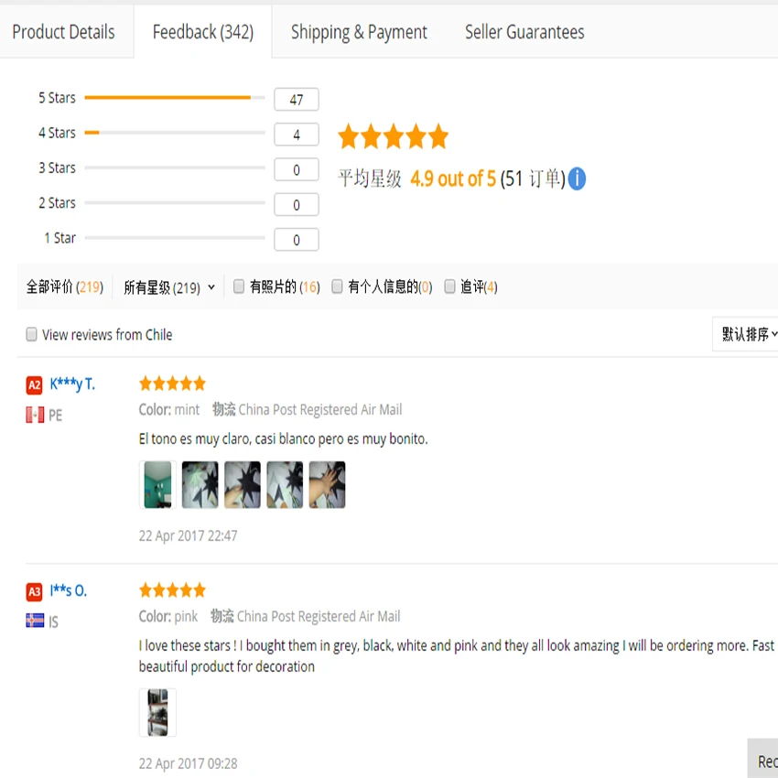
Task: Click the 4 Stars rating bar
Action: click(x=175, y=133)
